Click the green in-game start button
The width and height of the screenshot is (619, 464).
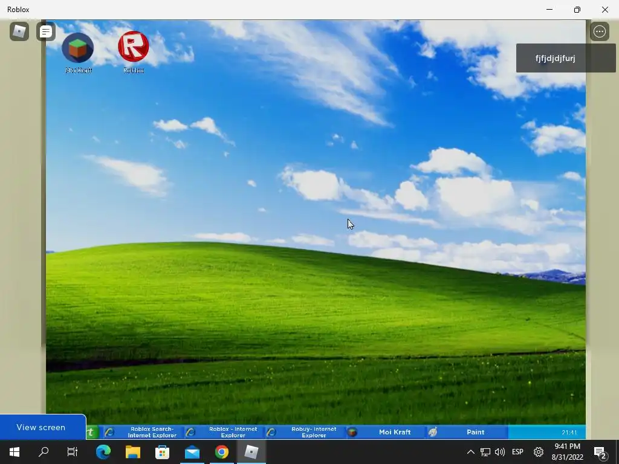92,432
